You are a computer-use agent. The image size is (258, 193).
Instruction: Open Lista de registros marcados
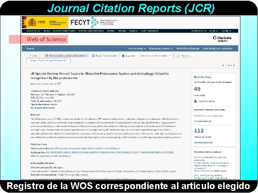coord(218,48)
